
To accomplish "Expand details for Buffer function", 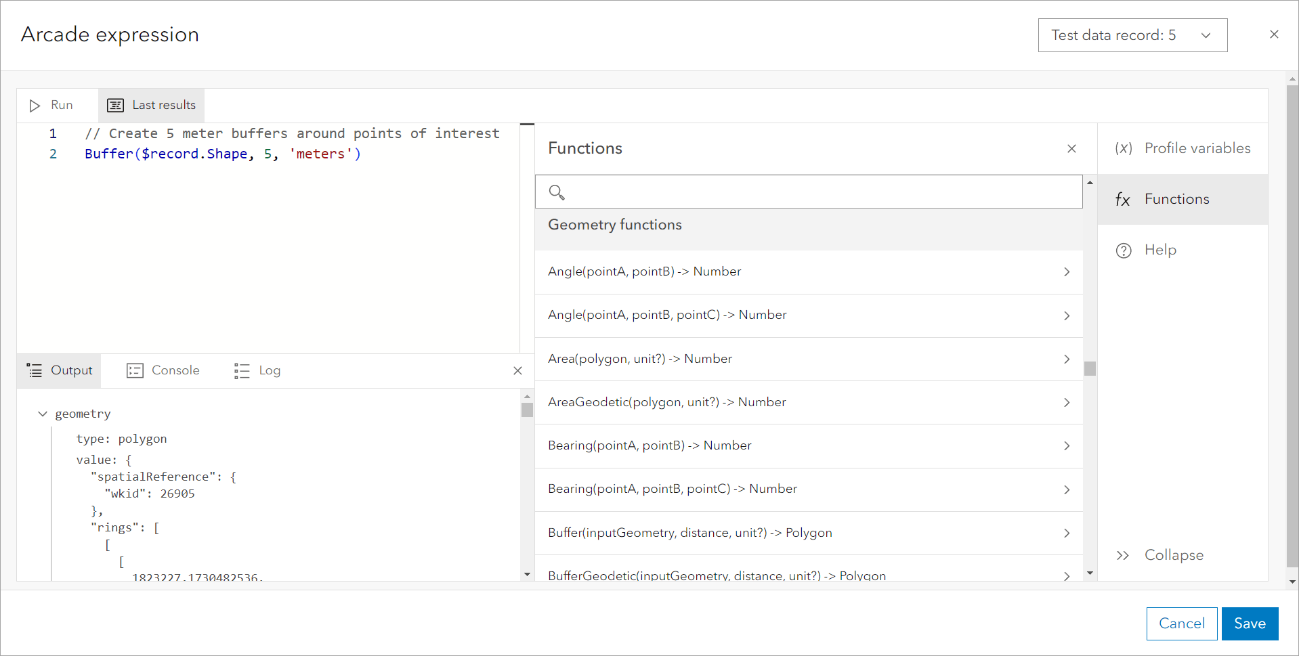I will [x=1066, y=533].
